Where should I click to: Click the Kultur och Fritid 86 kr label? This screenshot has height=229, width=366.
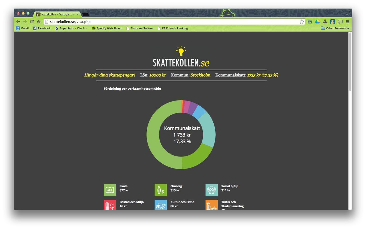click(182, 204)
